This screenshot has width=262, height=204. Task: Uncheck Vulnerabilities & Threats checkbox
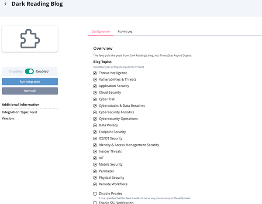click(x=95, y=80)
